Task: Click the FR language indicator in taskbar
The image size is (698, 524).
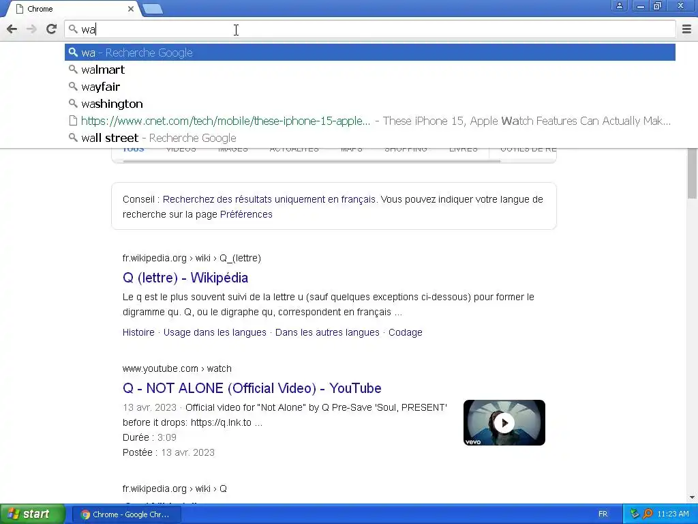Action: point(603,514)
